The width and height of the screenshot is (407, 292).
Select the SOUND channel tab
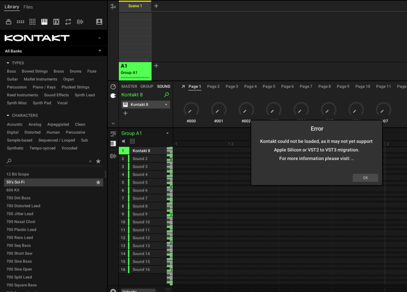coord(164,87)
